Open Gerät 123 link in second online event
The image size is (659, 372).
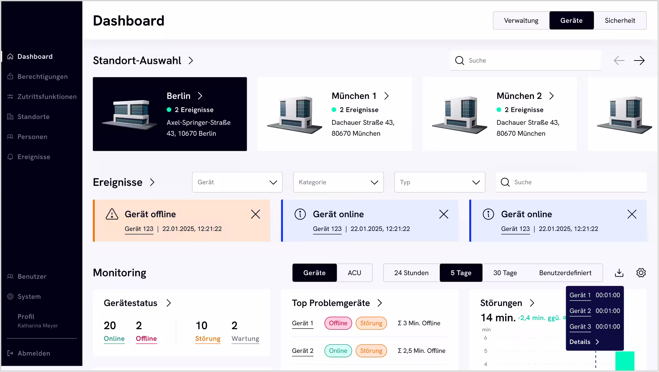(515, 229)
